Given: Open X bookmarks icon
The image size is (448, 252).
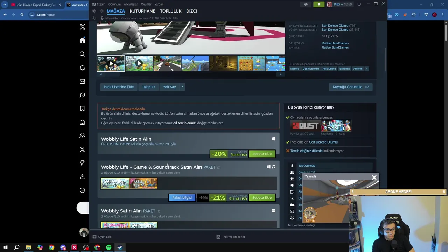Looking at the screenshot, I should 82,109.
